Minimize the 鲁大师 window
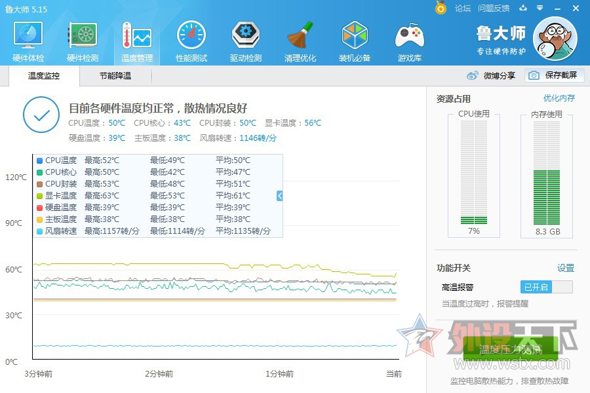The width and height of the screenshot is (590, 393). coord(558,9)
